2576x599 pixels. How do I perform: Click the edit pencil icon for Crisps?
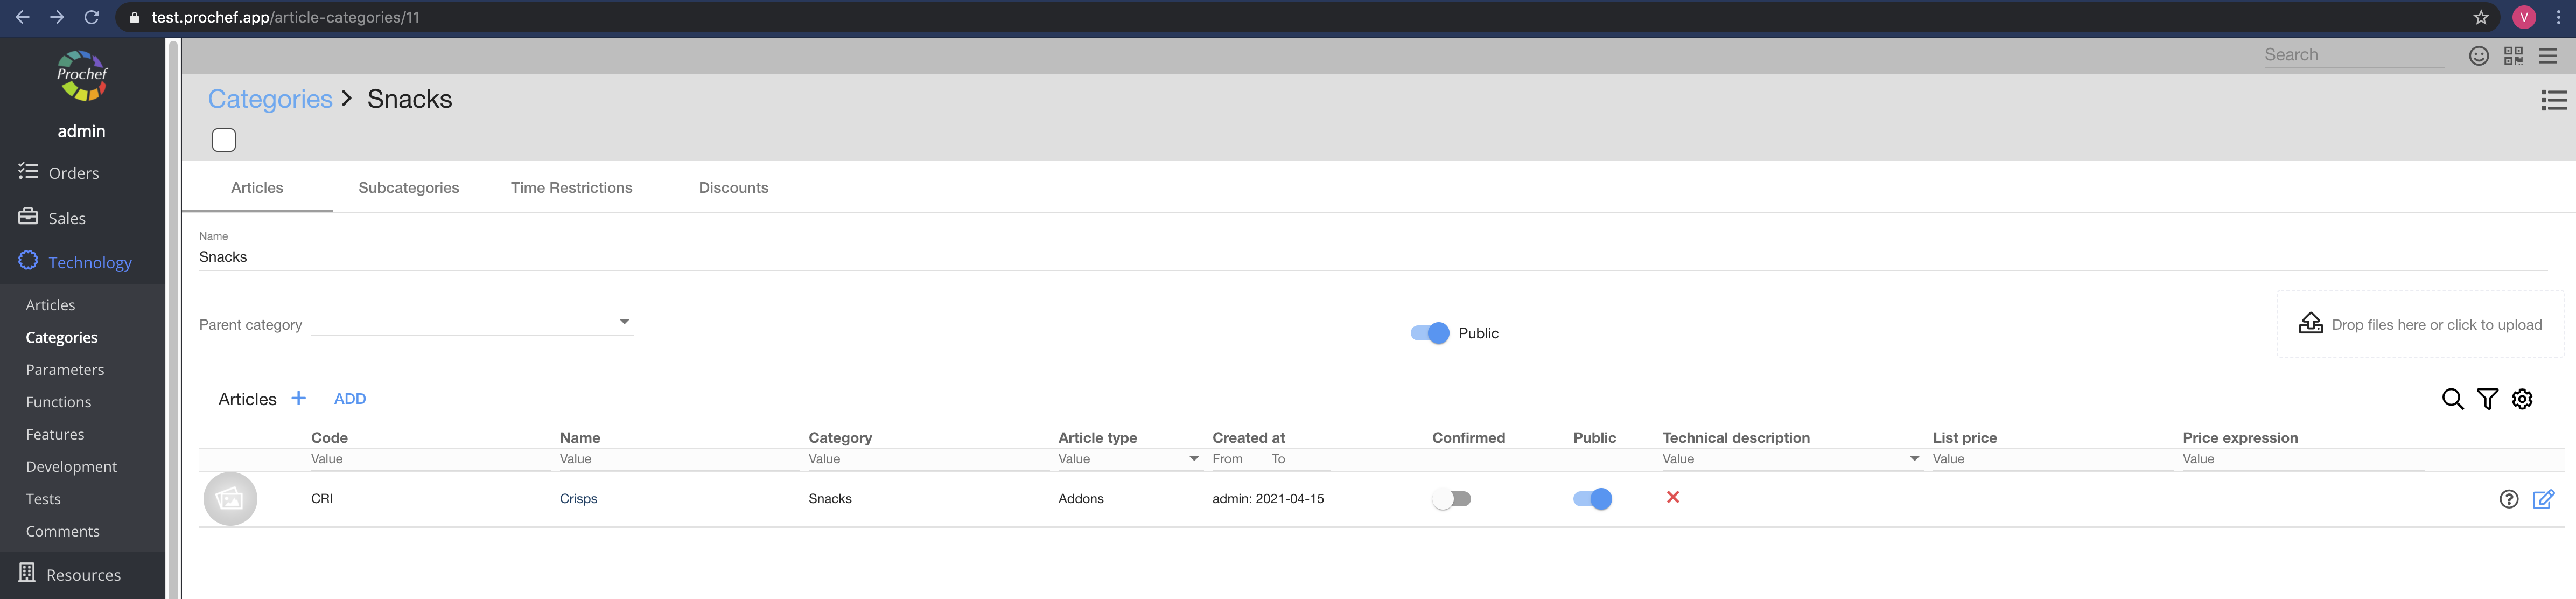click(2543, 499)
